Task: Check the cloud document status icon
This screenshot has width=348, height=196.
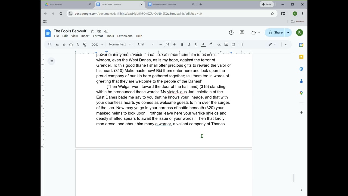Action: (106, 31)
